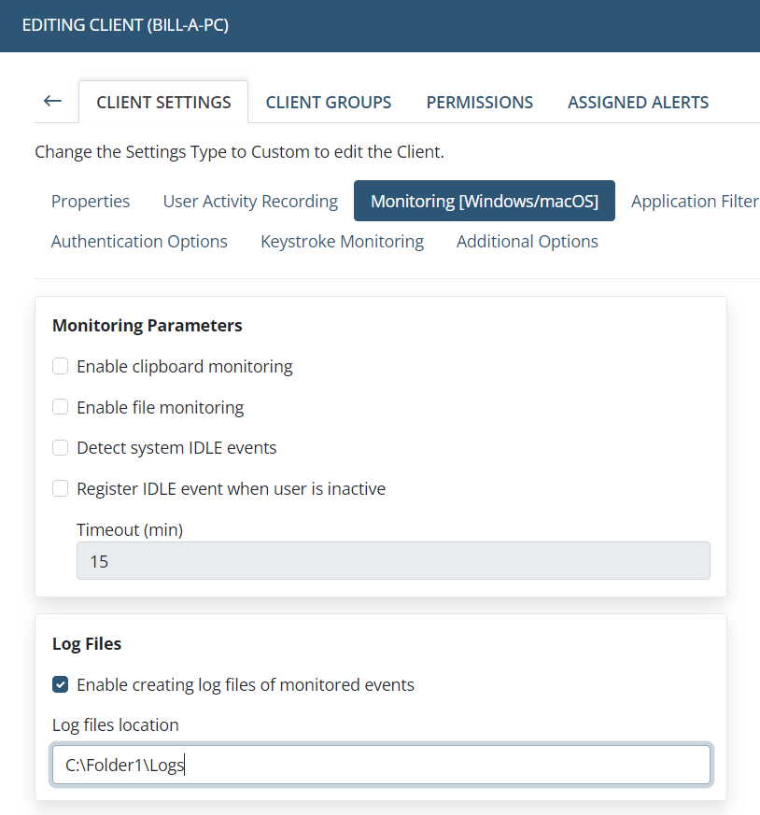760x815 pixels.
Task: Click the back arrow icon
Action: (x=52, y=101)
